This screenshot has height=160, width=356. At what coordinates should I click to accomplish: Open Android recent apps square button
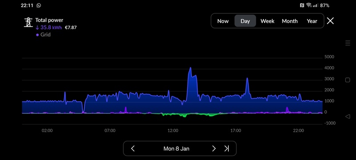point(348,80)
